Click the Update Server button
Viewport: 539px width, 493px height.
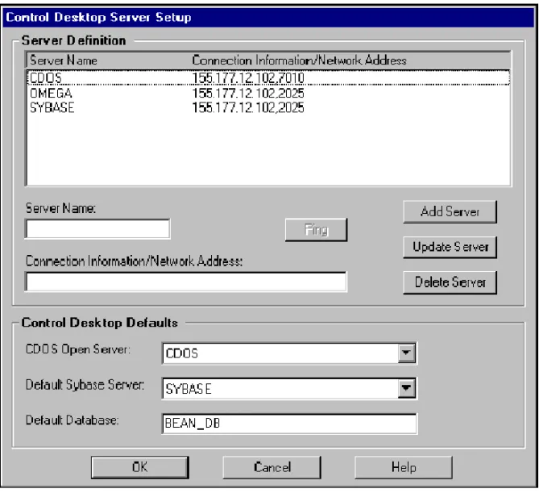pyautogui.click(x=450, y=247)
